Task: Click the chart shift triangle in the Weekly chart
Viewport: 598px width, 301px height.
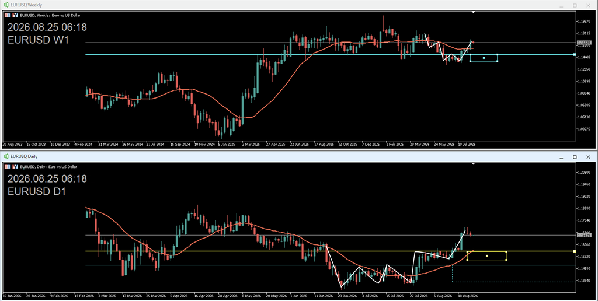Action: 473,13
